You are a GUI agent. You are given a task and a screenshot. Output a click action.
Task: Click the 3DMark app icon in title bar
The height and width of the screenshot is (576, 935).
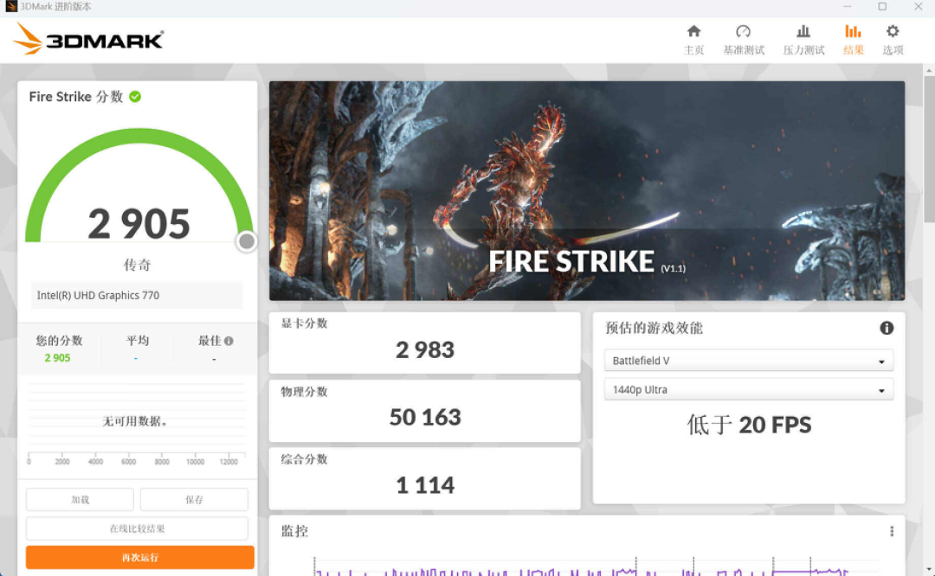pos(10,7)
